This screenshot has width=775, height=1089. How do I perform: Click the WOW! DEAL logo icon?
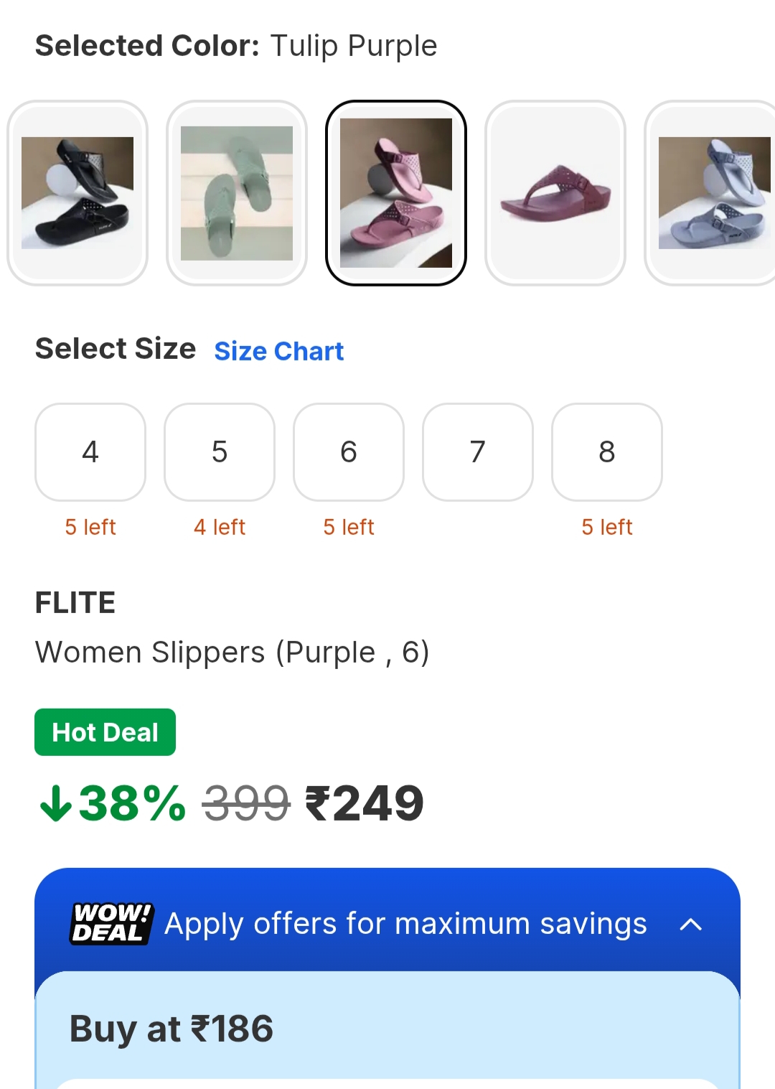click(x=112, y=923)
